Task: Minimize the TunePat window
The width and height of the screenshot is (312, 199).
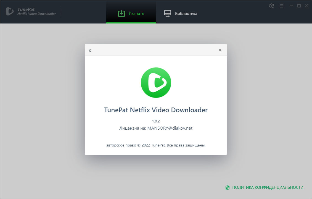Action: pyautogui.click(x=291, y=6)
